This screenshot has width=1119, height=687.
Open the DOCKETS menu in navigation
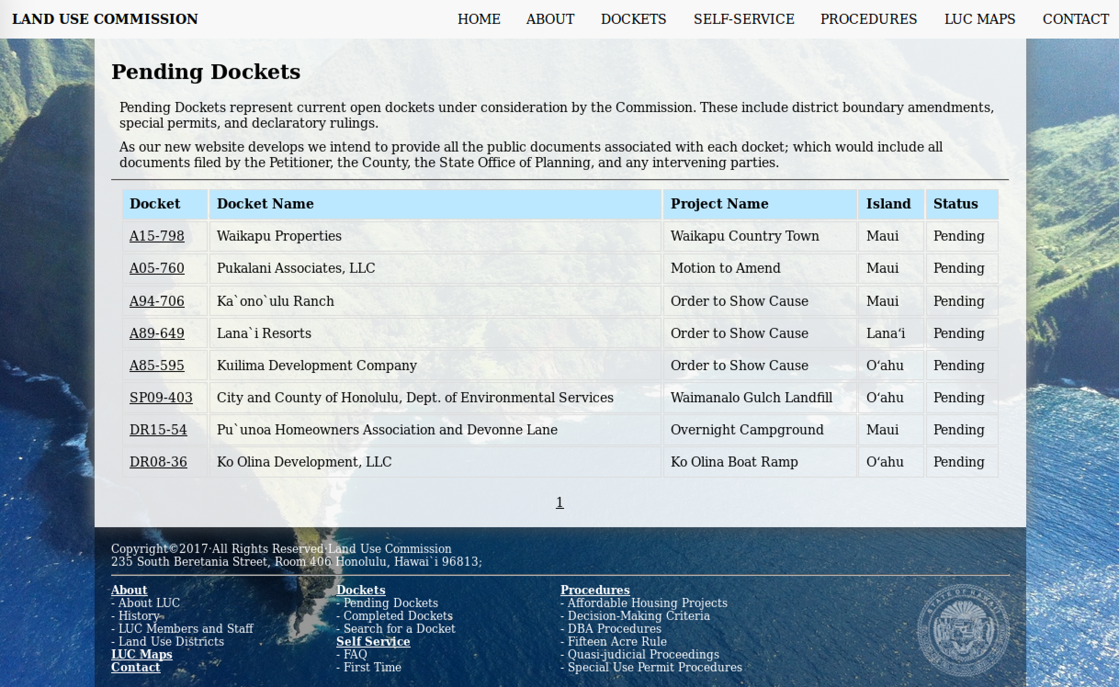click(x=633, y=19)
